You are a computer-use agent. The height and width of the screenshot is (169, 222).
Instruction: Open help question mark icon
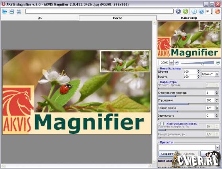(x=201, y=11)
